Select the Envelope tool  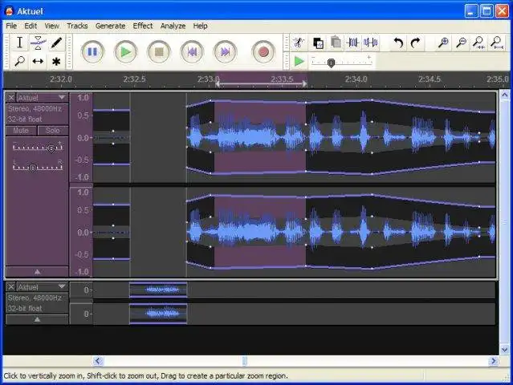[38, 43]
